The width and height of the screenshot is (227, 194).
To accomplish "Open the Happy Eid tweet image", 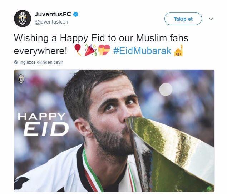I will coord(114,131).
